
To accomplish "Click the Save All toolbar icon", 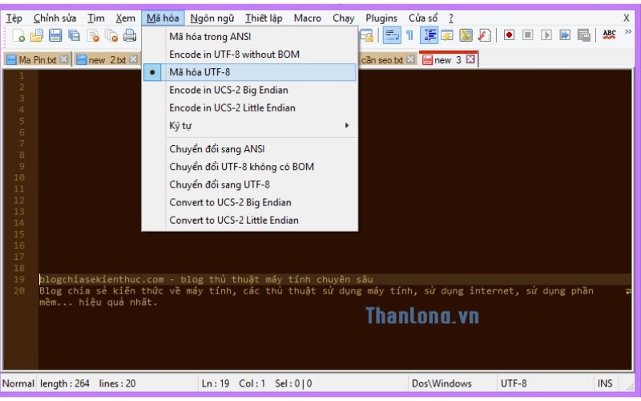I will pyautogui.click(x=74, y=35).
